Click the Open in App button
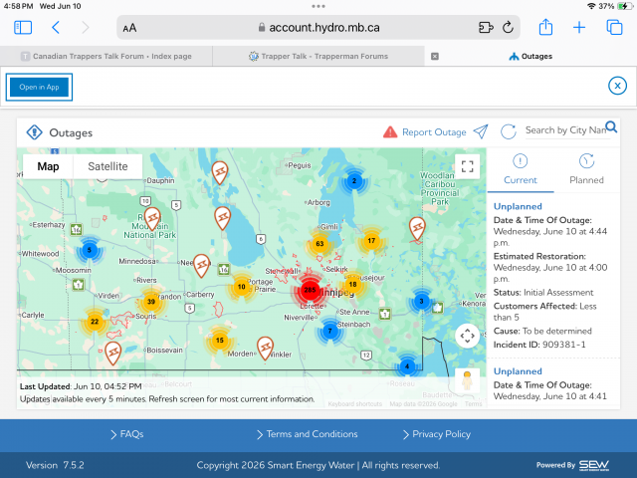This screenshot has width=637, height=478. pos(40,87)
